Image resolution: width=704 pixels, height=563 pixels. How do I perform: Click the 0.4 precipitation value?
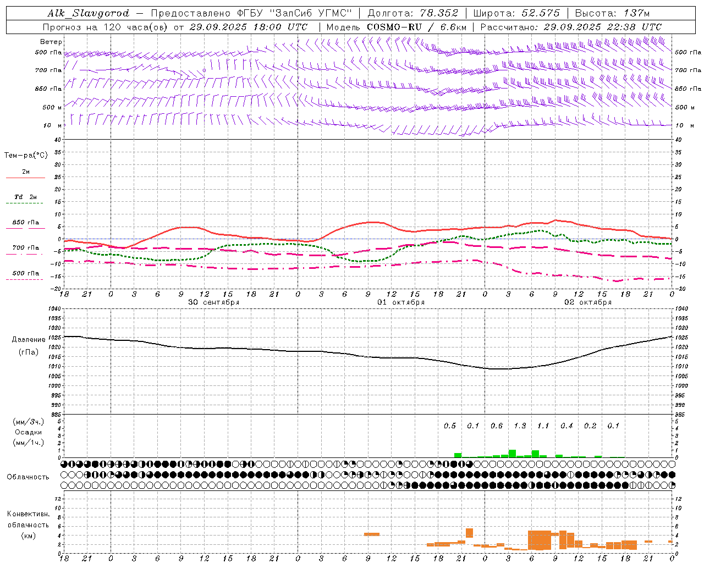click(x=566, y=426)
